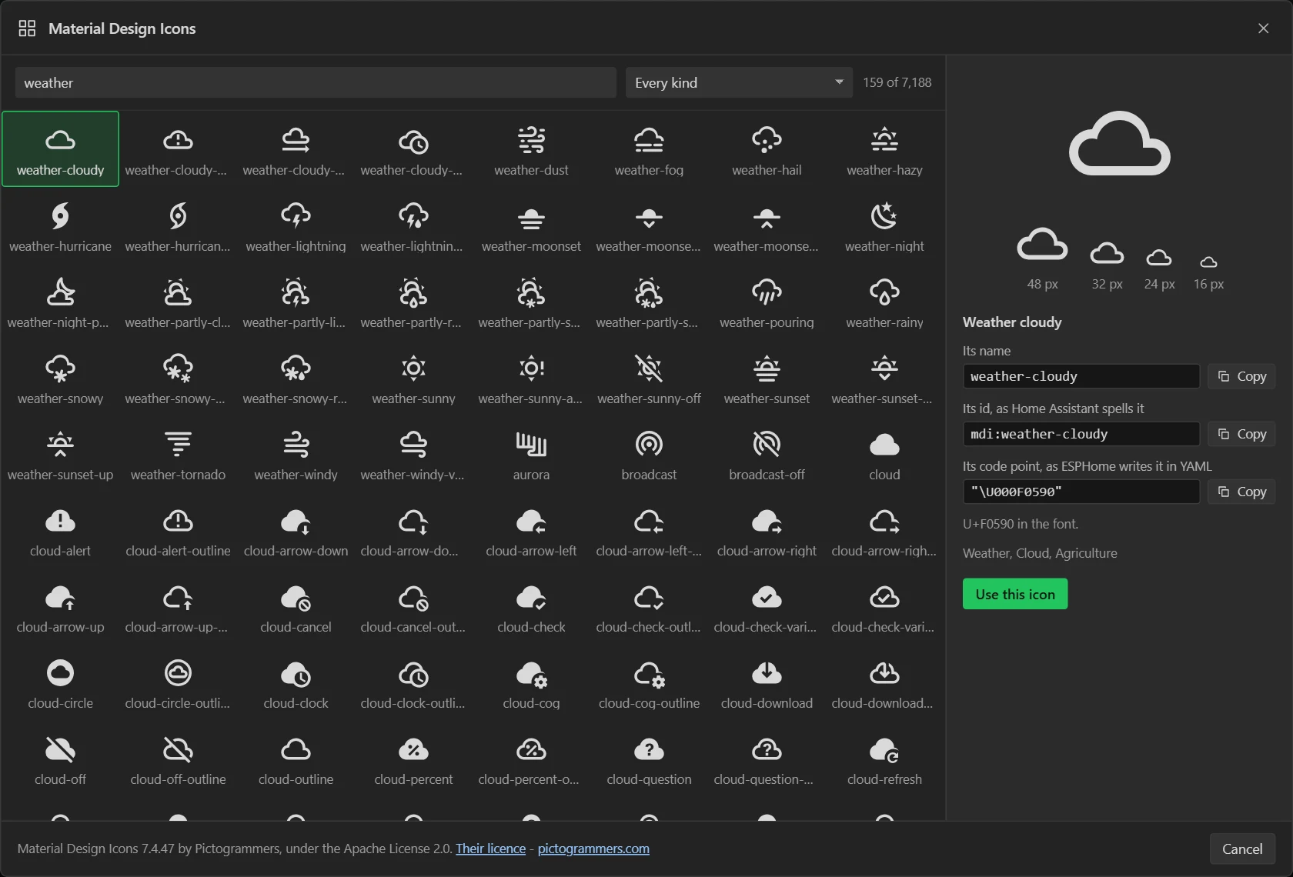Click the cloud-cog icon
Viewport: 1293px width, 877px height.
(x=531, y=682)
